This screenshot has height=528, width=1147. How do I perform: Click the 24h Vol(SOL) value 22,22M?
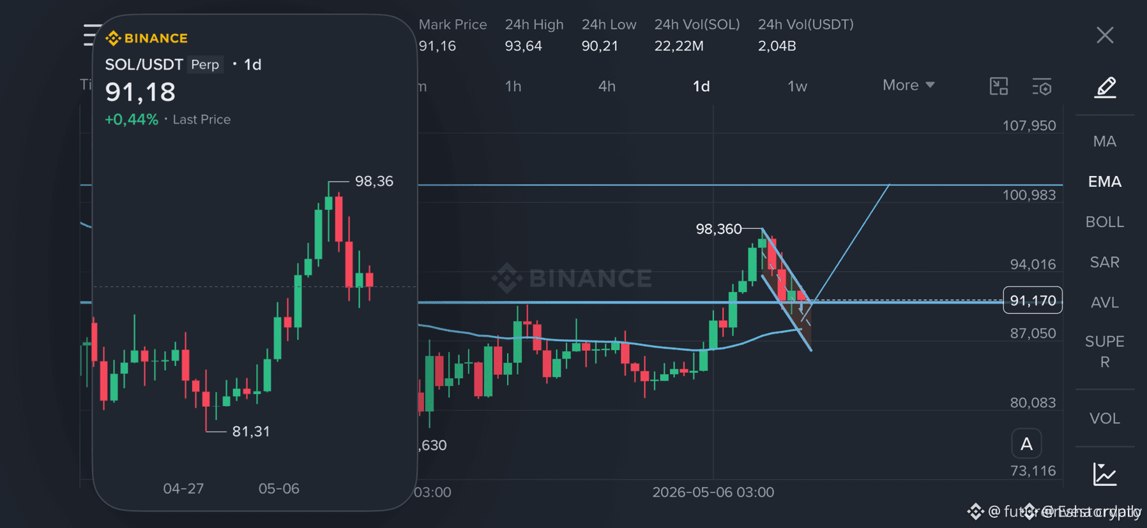pyautogui.click(x=679, y=46)
